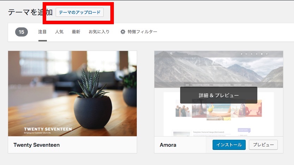294x165 pixels.
Task: Open the 特徴フィルター gear icon
Action: point(123,32)
